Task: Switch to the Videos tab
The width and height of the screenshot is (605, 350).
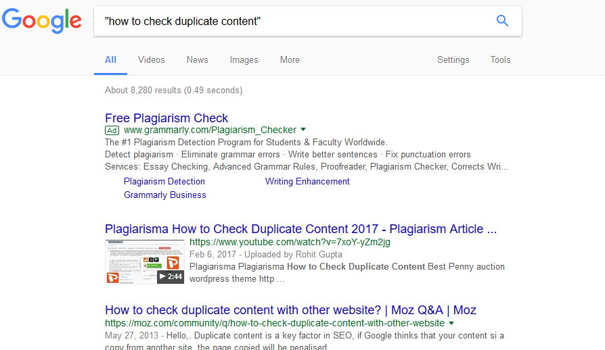Action: (x=152, y=59)
